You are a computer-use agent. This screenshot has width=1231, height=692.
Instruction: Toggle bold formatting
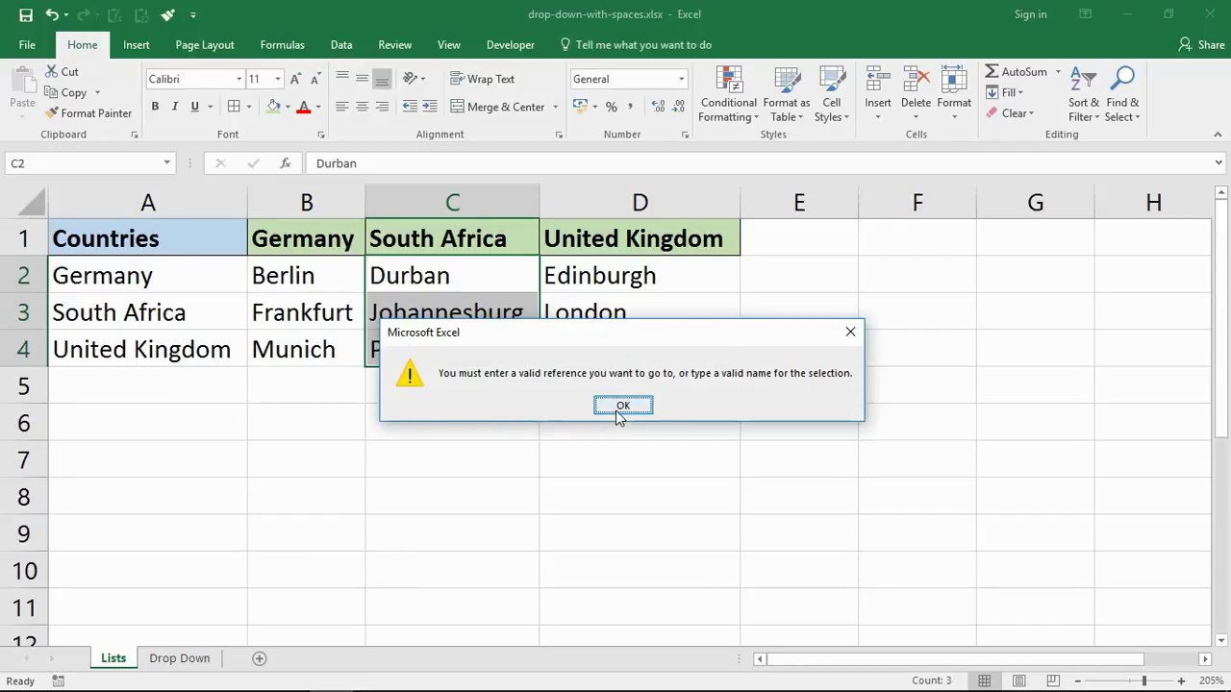(x=155, y=106)
